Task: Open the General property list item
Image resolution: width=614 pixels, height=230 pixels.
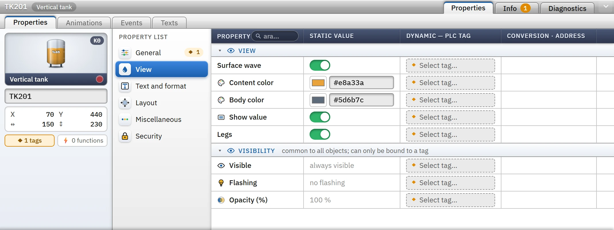Action: click(x=161, y=53)
